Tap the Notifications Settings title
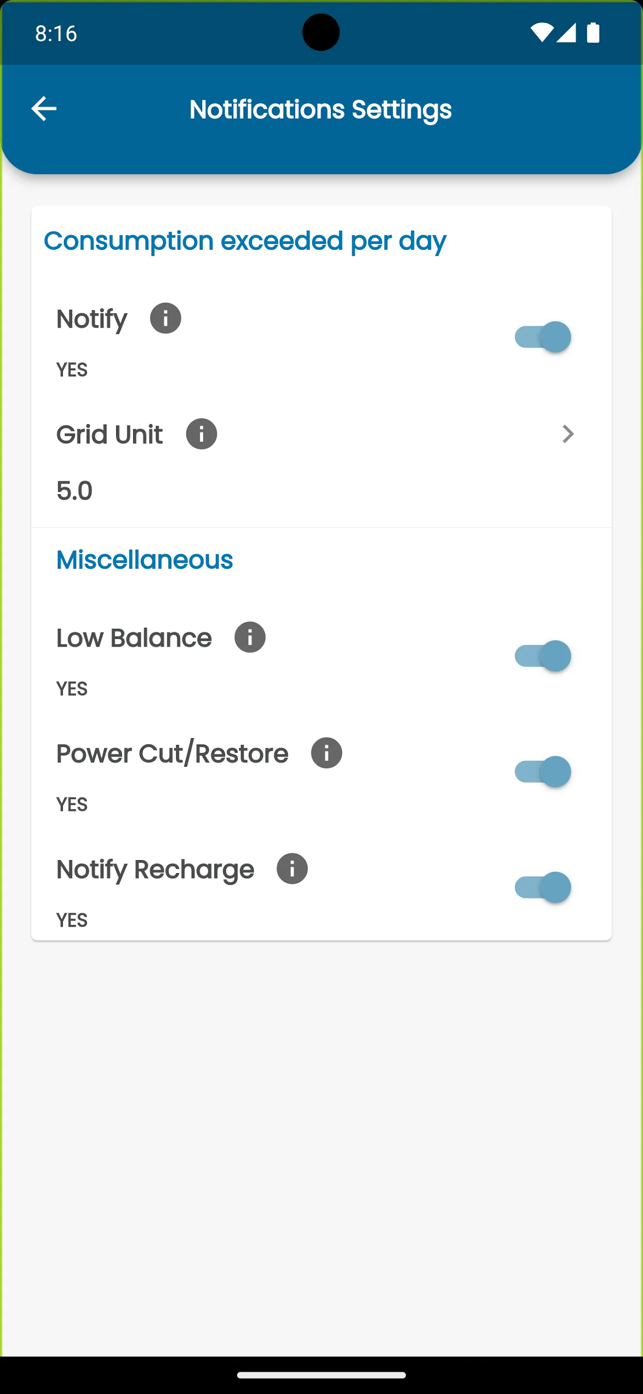The width and height of the screenshot is (643, 1394). pyautogui.click(x=321, y=110)
